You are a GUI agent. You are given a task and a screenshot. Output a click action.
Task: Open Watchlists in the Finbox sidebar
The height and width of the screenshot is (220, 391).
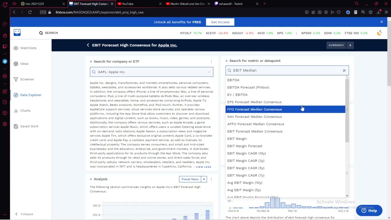click(x=25, y=48)
